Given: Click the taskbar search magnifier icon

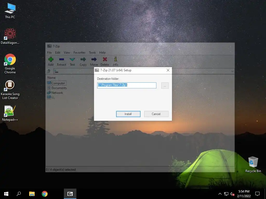Looking at the screenshot, I should [x=19, y=194].
